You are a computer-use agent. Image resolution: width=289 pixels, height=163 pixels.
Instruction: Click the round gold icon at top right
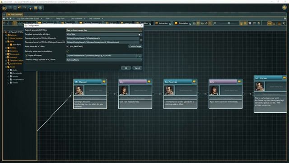click(x=284, y=8)
